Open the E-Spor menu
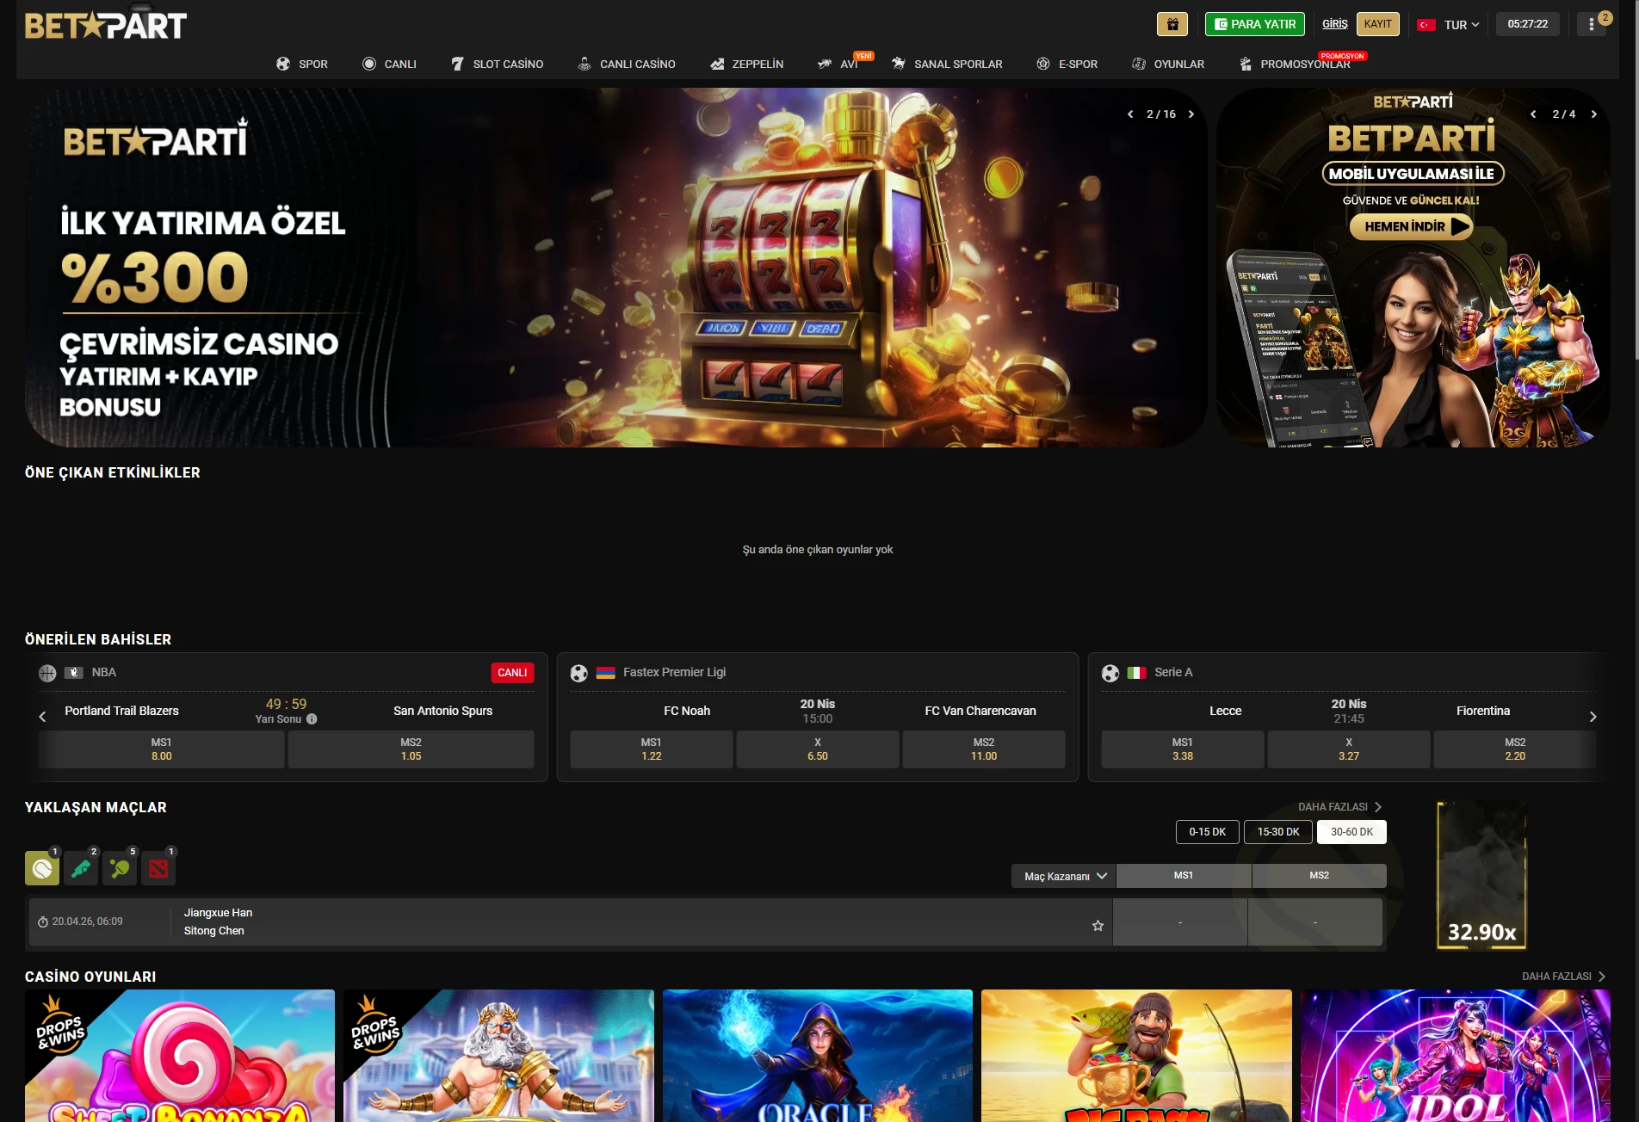 click(x=1067, y=64)
